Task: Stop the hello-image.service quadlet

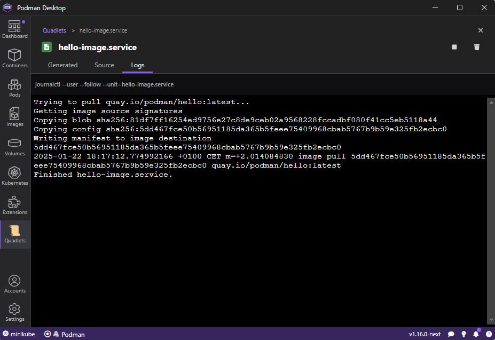Action: click(x=454, y=47)
